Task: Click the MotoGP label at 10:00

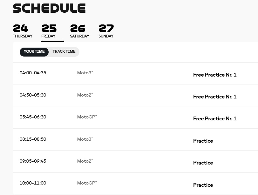Action: coord(87,183)
